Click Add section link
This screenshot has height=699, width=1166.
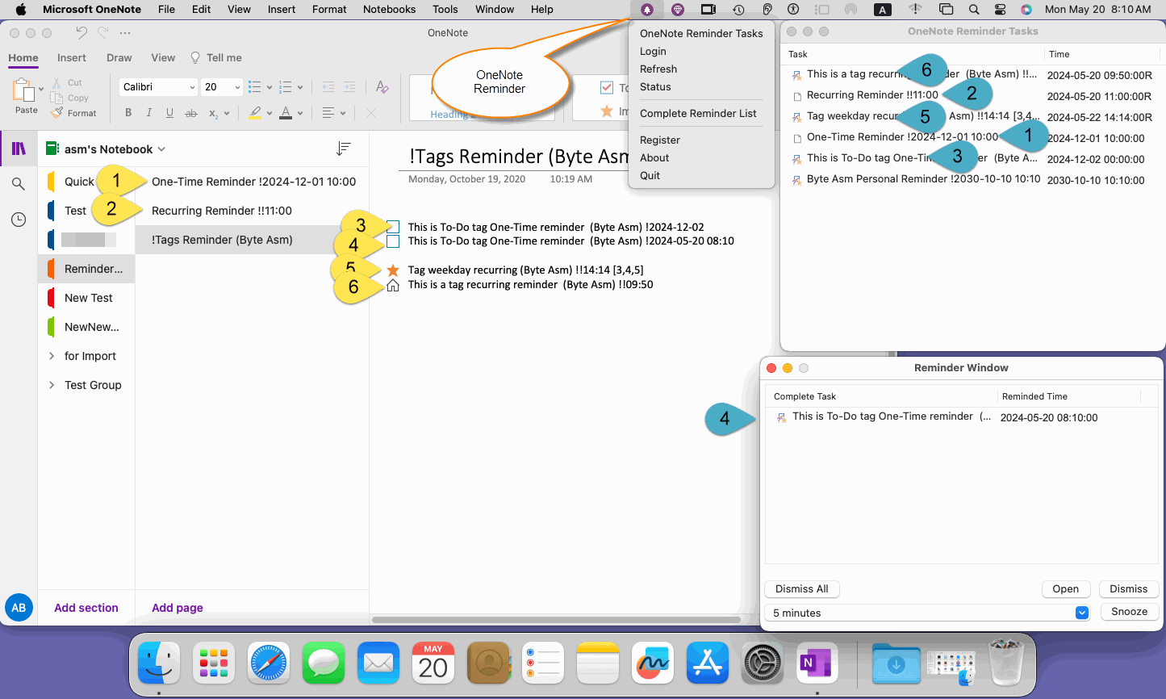pos(86,608)
